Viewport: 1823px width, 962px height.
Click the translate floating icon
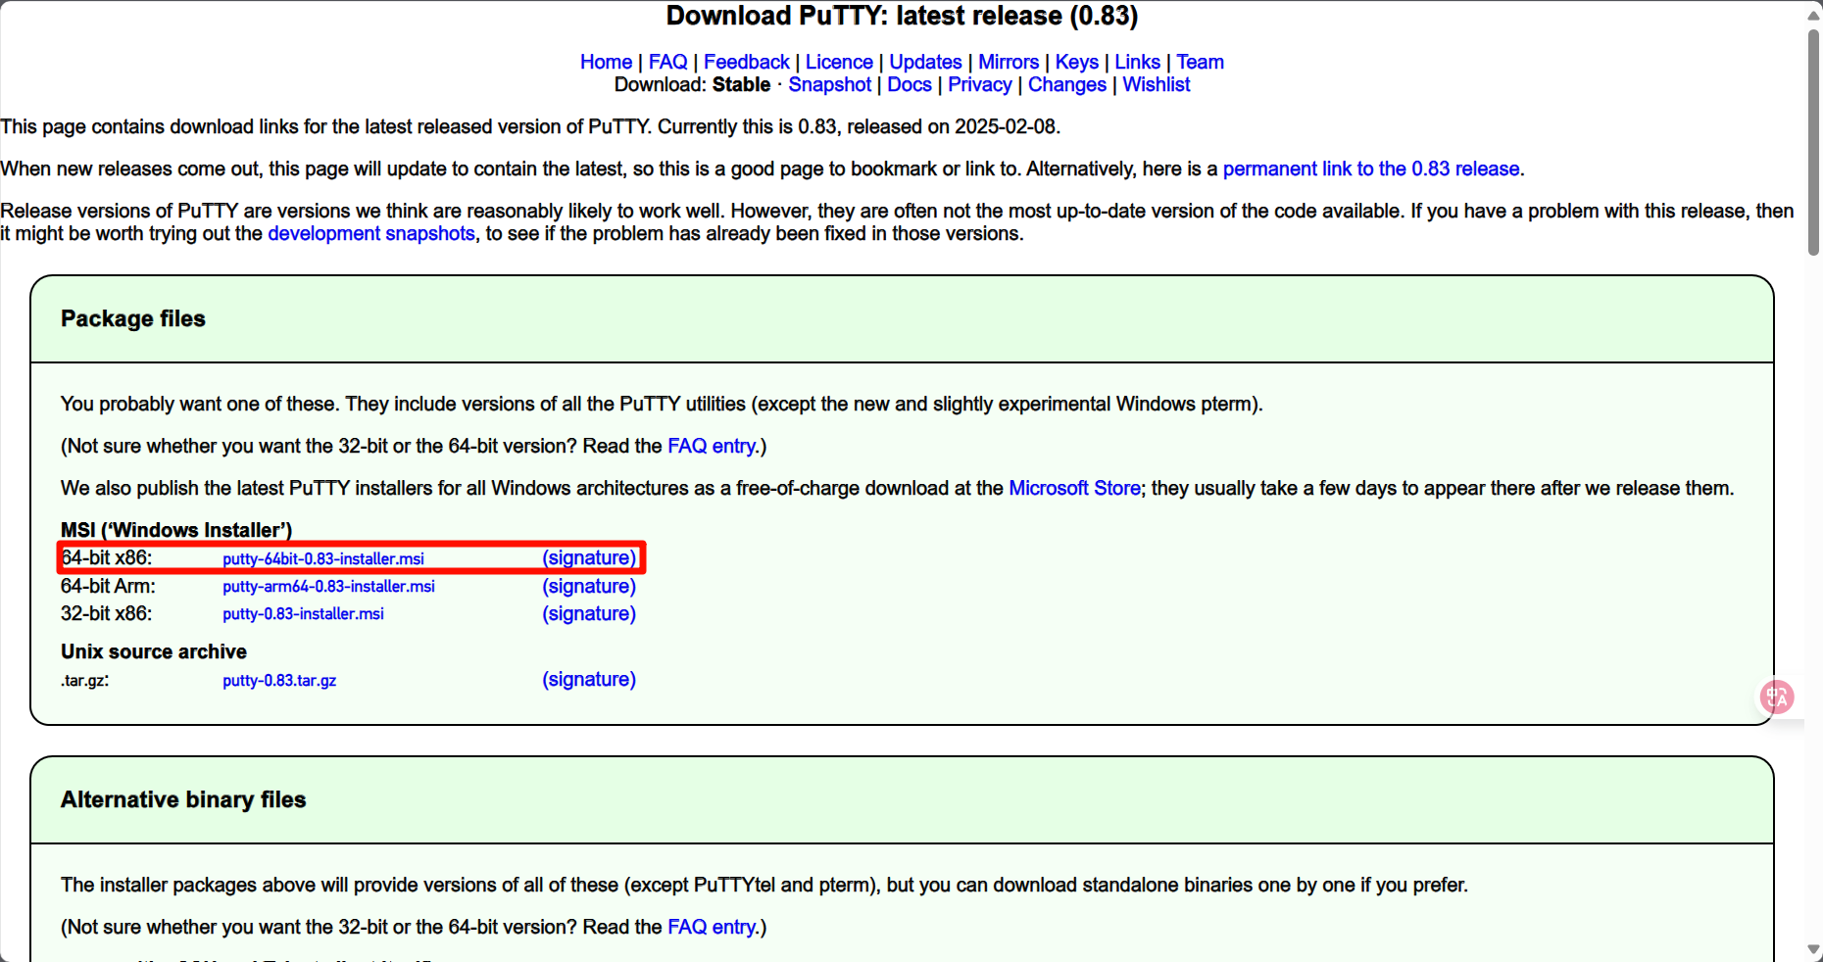[x=1777, y=697]
